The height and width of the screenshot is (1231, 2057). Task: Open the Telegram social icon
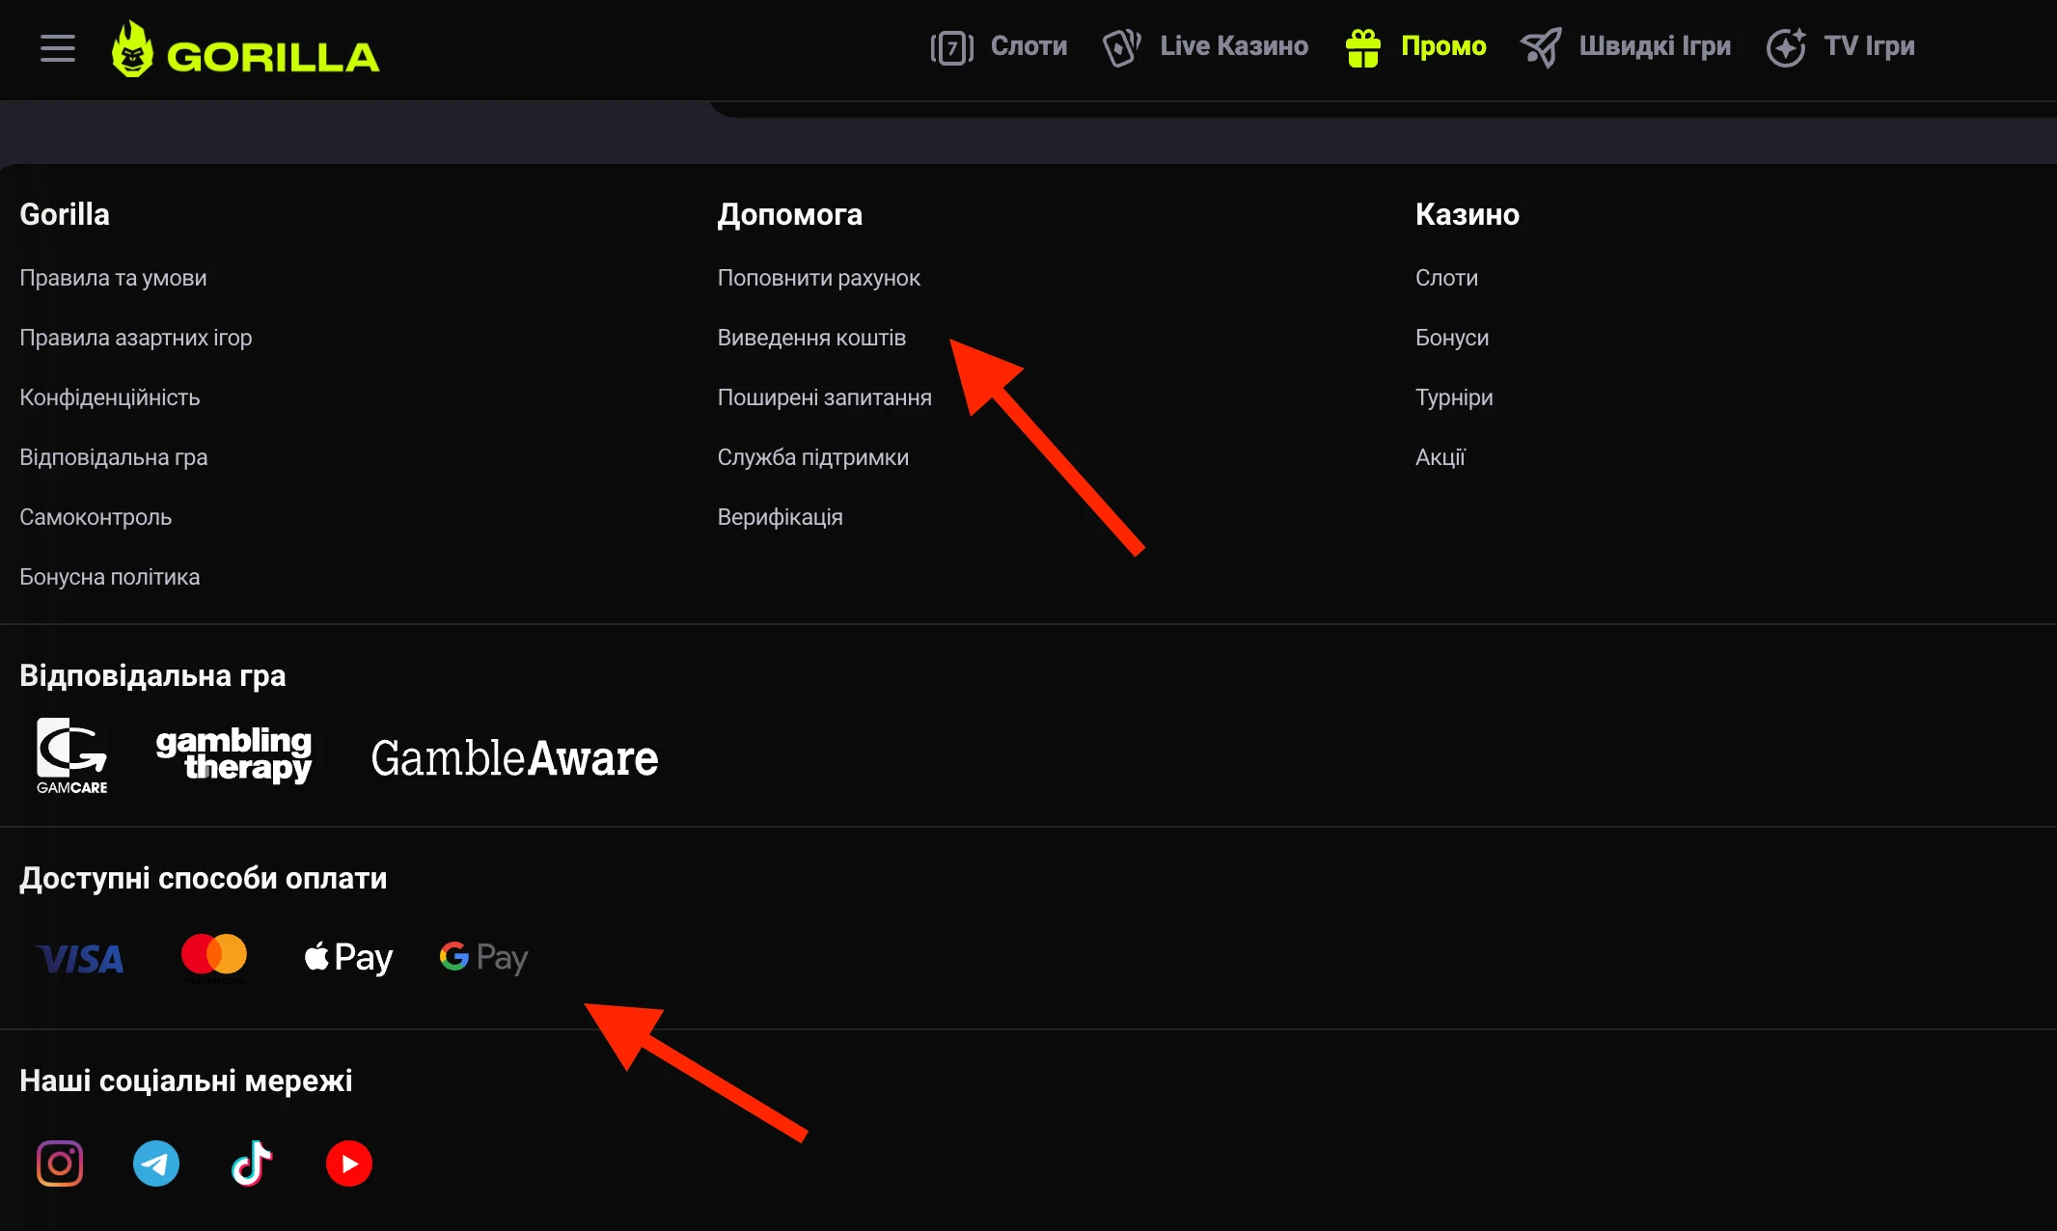[x=156, y=1163]
